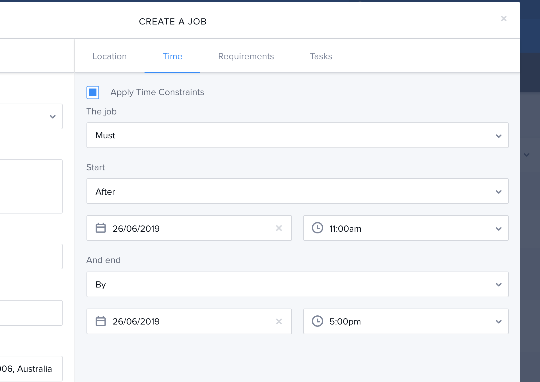Expand the left panel dropdown chevron
The width and height of the screenshot is (540, 382).
click(x=53, y=117)
